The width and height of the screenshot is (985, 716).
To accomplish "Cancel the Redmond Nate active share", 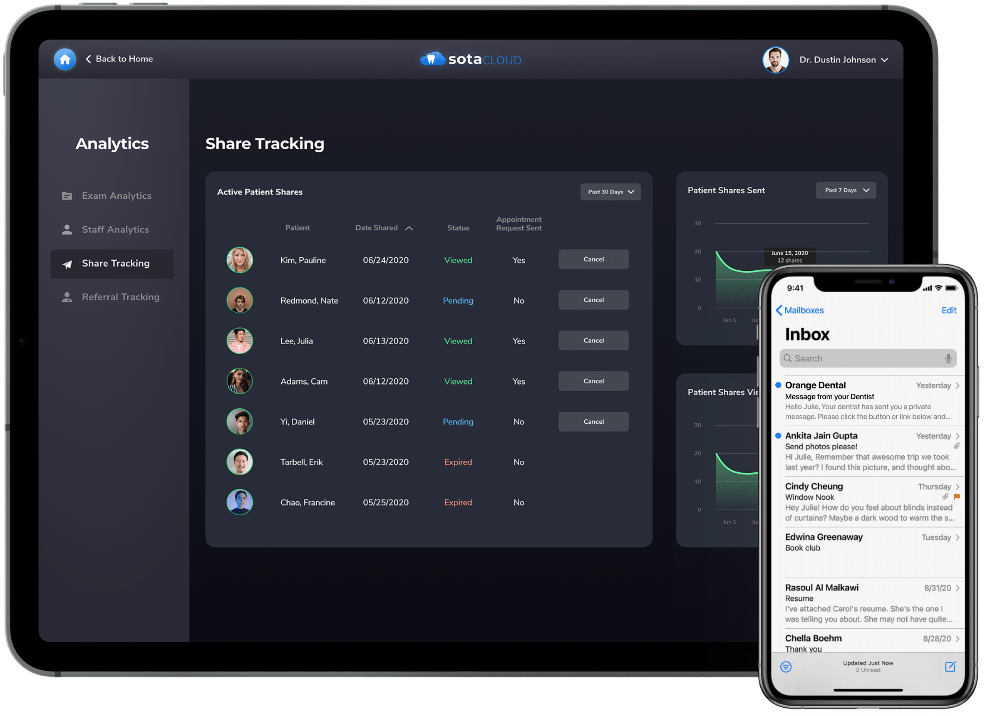I will tap(593, 299).
